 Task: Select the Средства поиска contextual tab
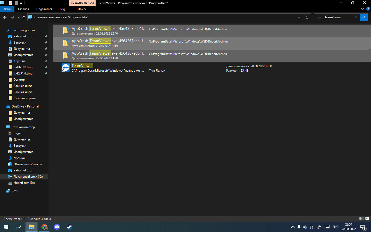click(82, 3)
